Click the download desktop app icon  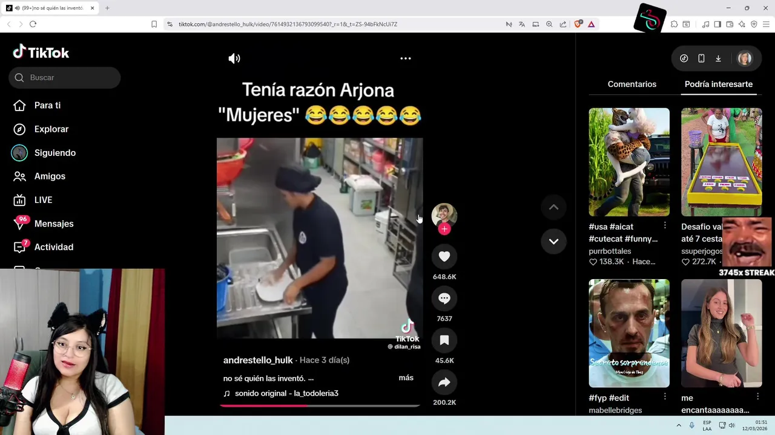click(x=718, y=59)
